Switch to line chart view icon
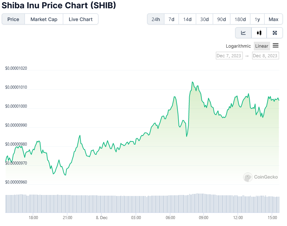Image resolution: width=287 pixels, height=226 pixels. 243,33
